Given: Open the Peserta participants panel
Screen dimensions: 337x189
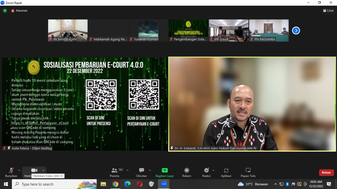Looking at the screenshot, I should [x=115, y=172].
